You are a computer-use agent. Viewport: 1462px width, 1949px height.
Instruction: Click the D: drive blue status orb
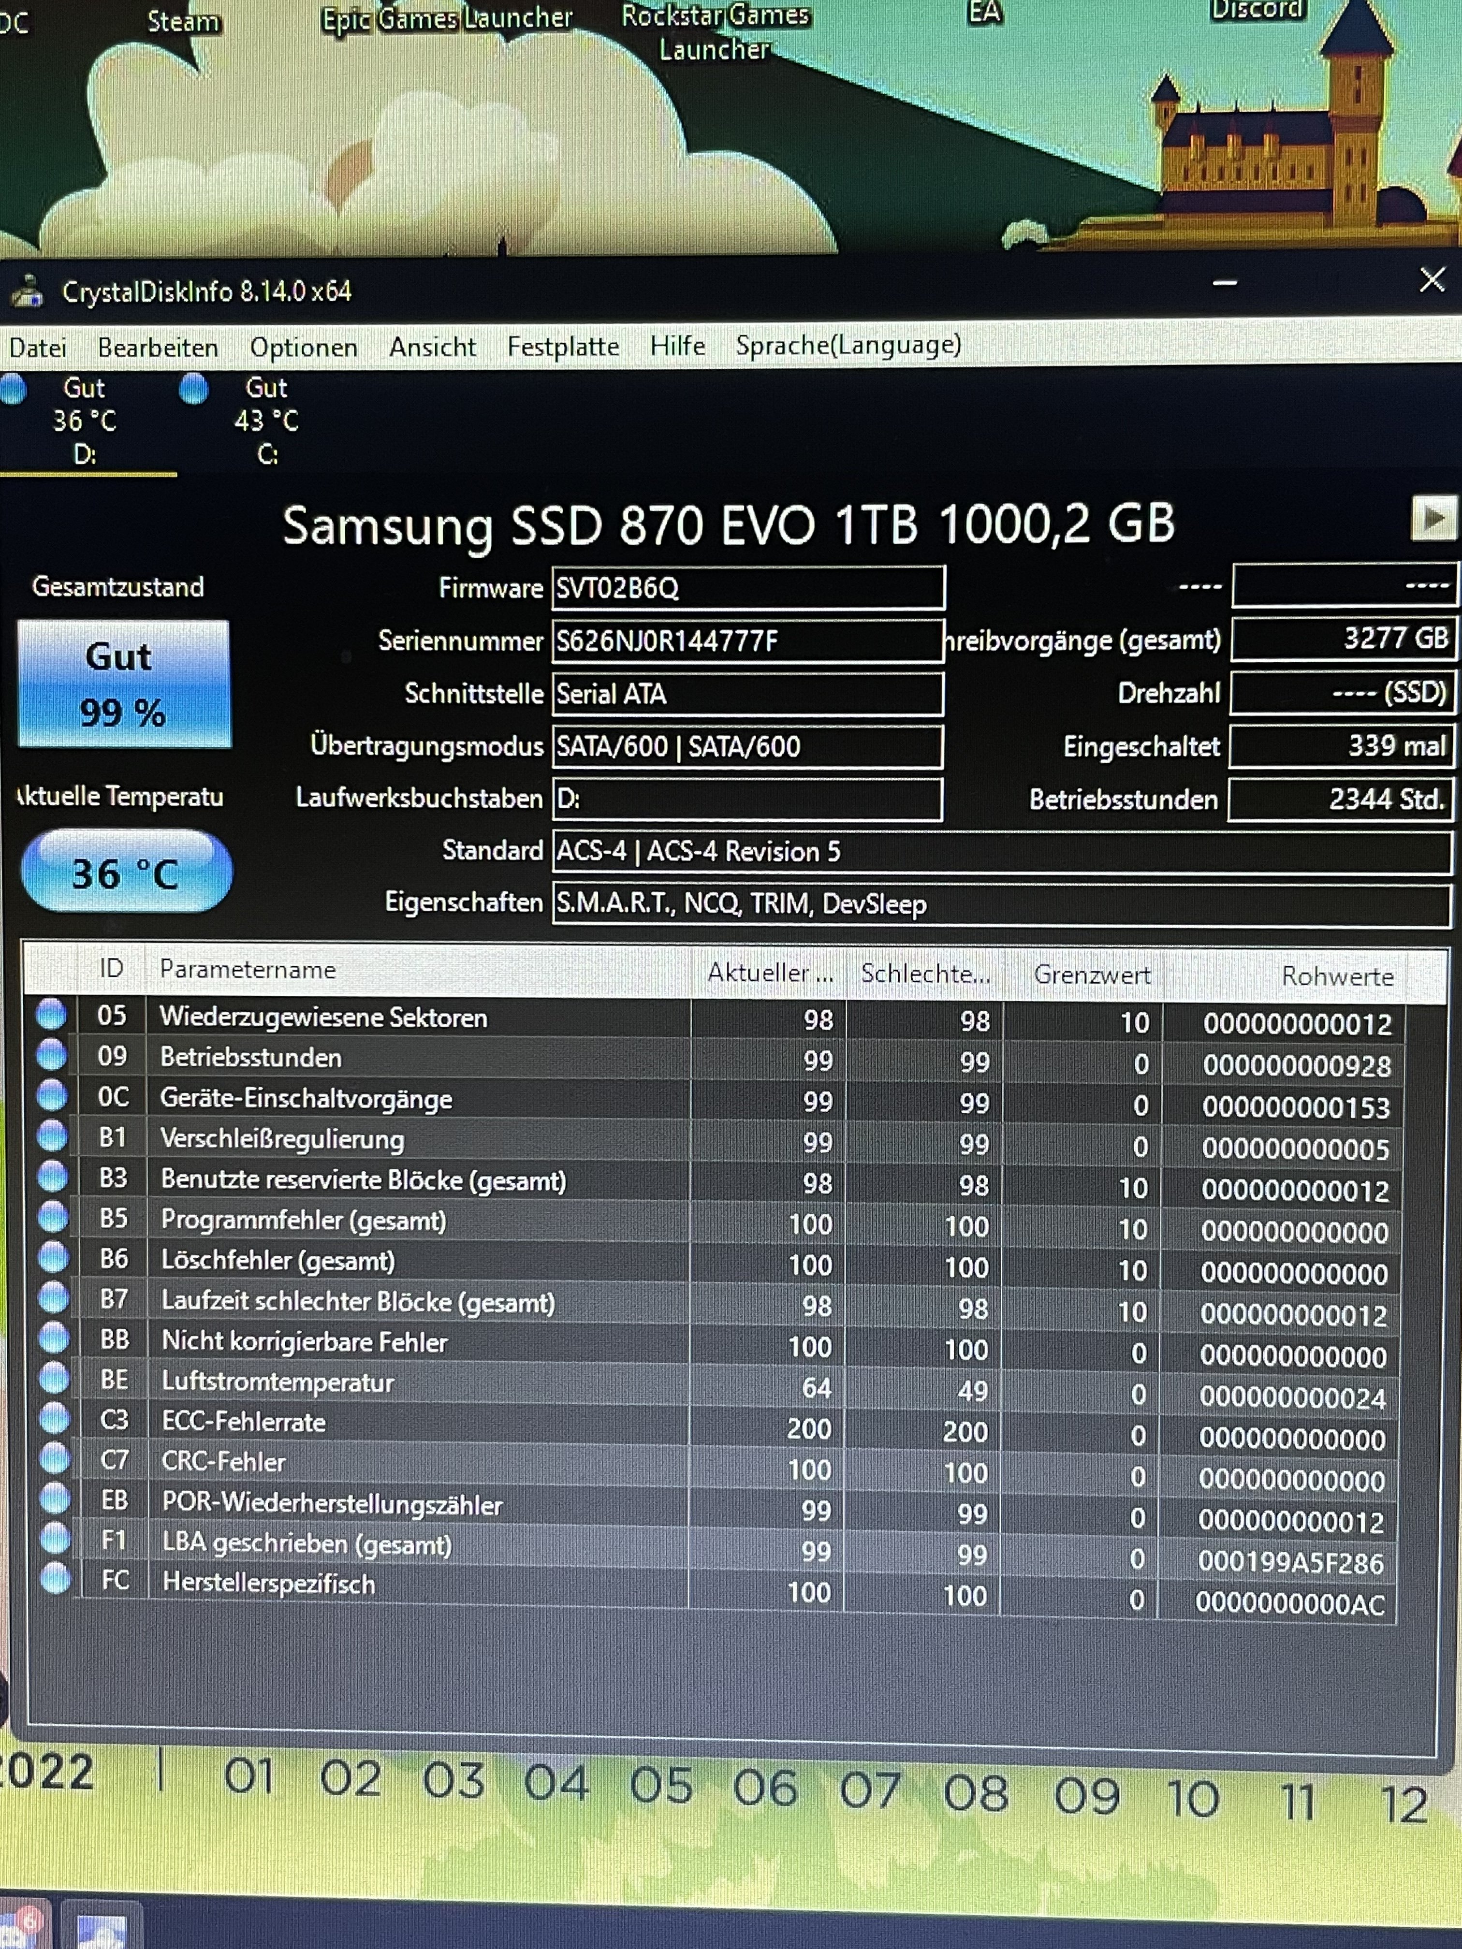[13, 389]
